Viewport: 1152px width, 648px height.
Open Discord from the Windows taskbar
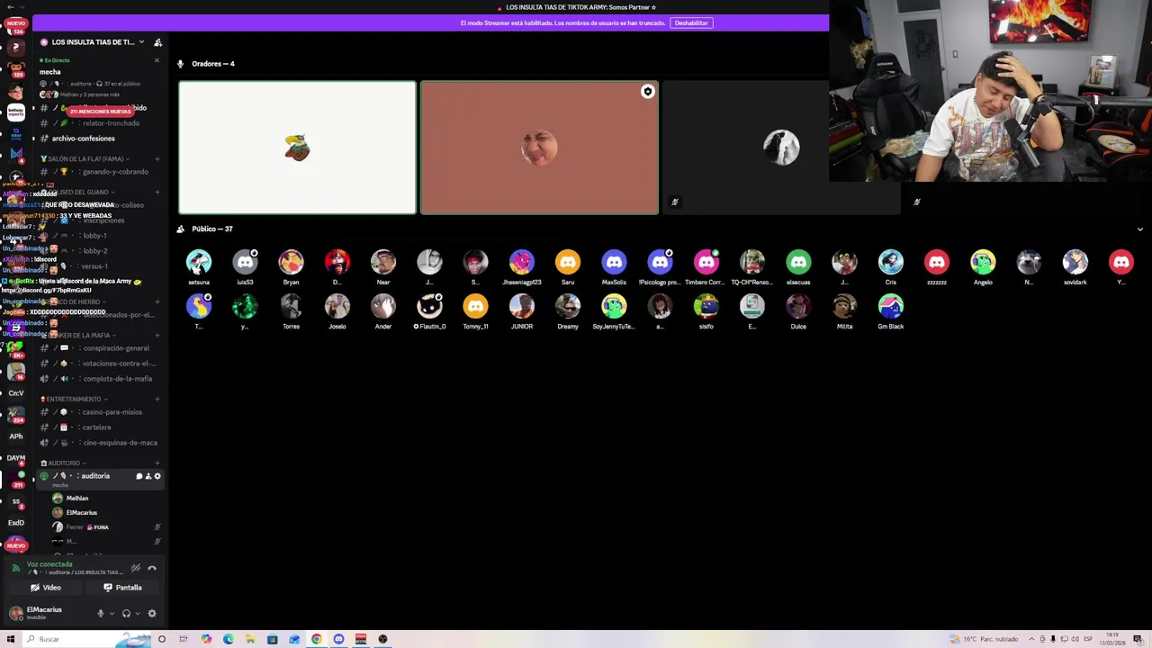(x=338, y=639)
